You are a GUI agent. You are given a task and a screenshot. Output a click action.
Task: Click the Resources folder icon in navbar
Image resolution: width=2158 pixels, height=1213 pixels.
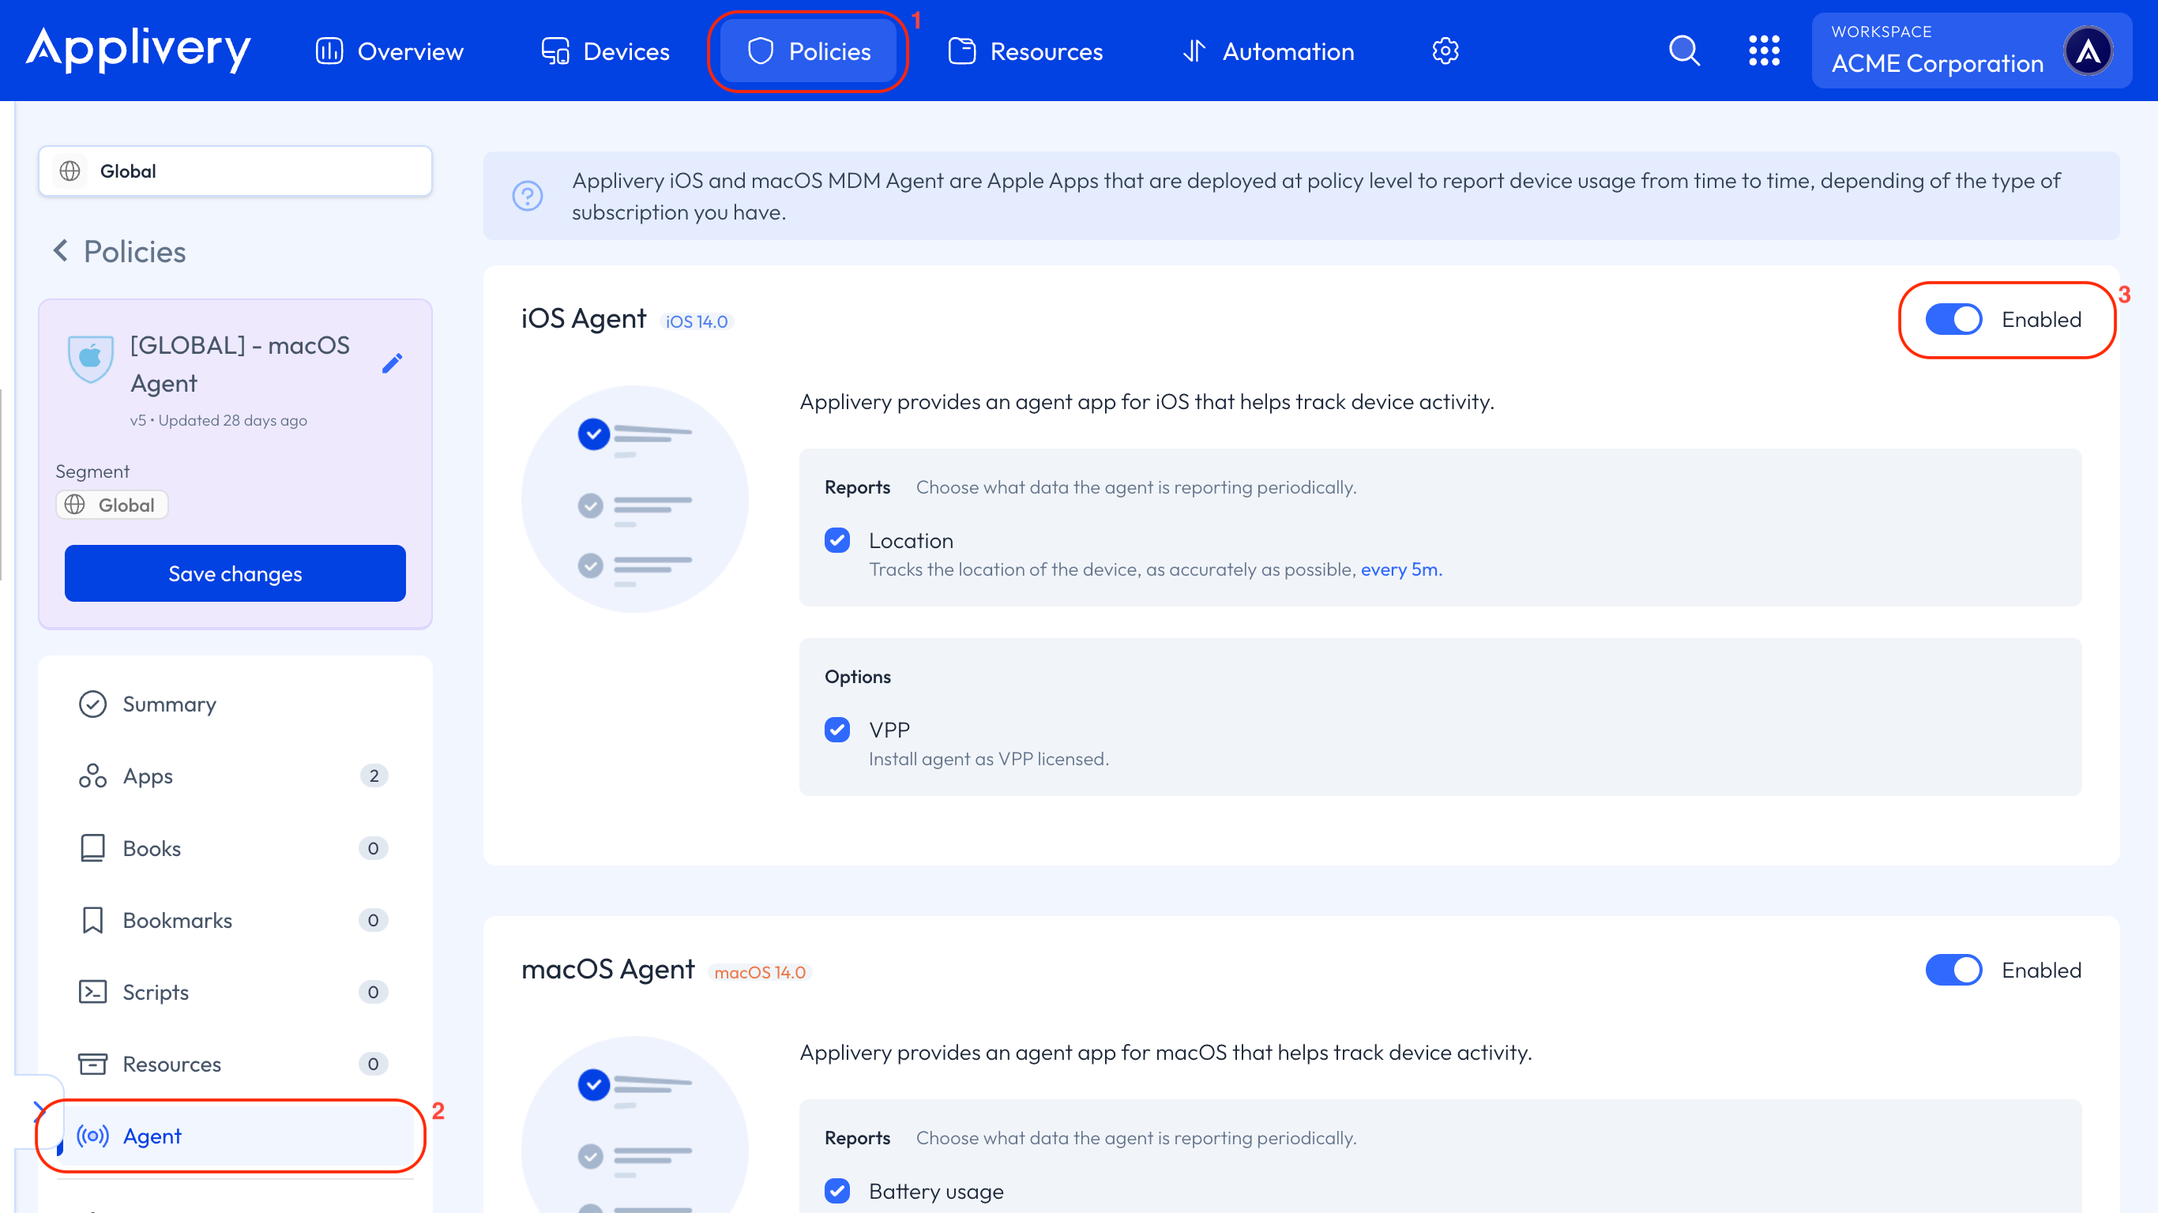pos(962,51)
